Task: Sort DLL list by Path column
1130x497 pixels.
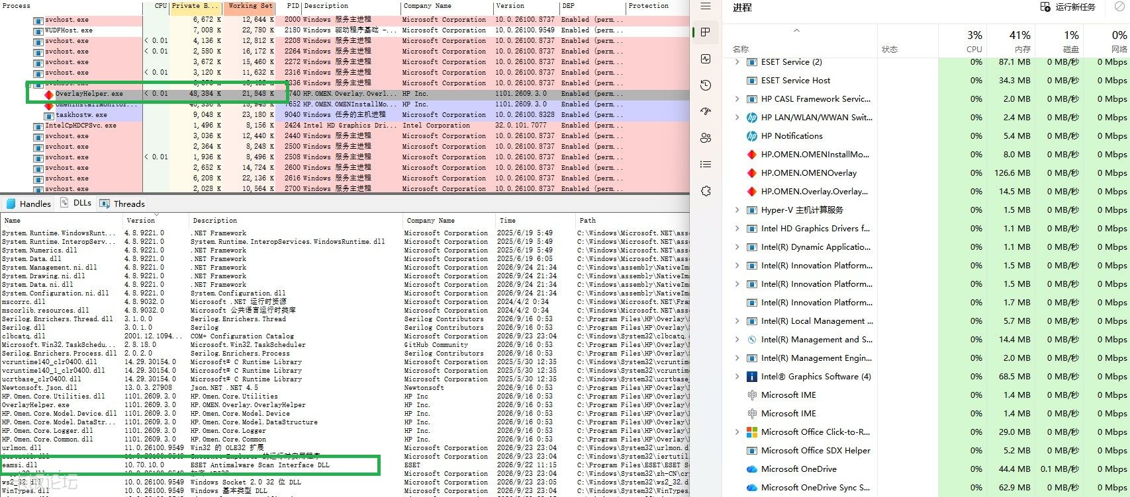Action: [x=632, y=221]
